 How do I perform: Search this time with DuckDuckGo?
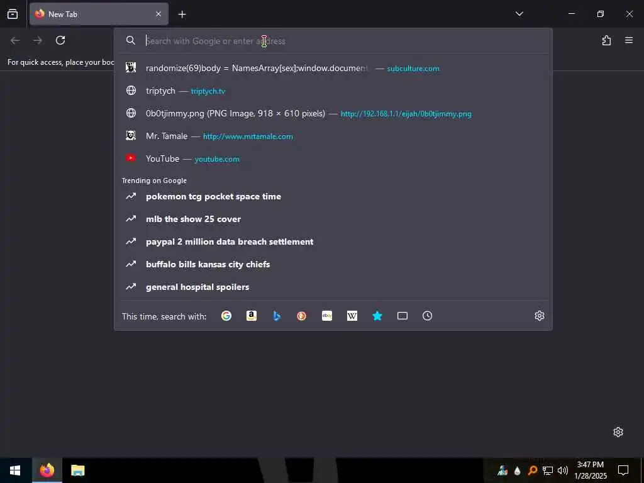(301, 316)
